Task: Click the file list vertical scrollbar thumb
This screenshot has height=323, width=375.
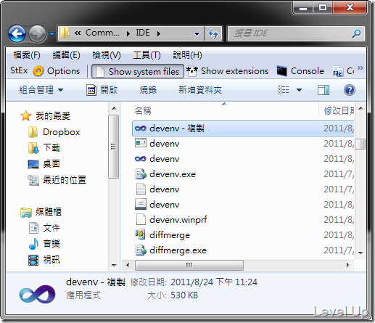Action: coord(360,144)
